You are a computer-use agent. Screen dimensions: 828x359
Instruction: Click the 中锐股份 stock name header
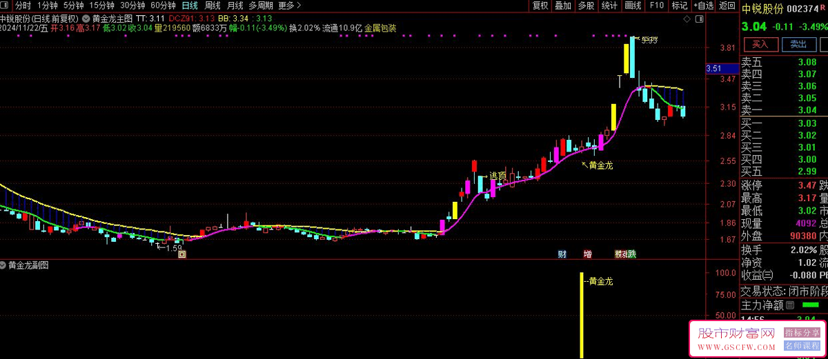coord(762,9)
